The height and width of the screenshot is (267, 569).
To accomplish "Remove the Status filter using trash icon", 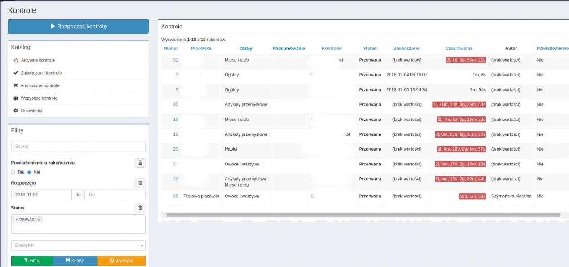I will pos(140,208).
